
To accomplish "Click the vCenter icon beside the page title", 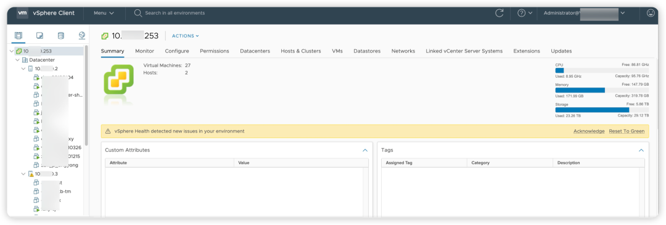I will click(x=105, y=36).
